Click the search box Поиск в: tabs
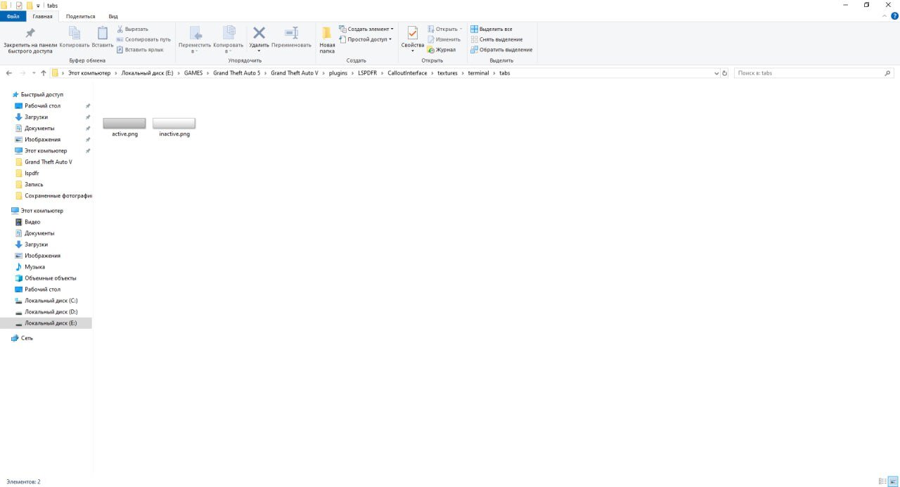 (x=809, y=73)
